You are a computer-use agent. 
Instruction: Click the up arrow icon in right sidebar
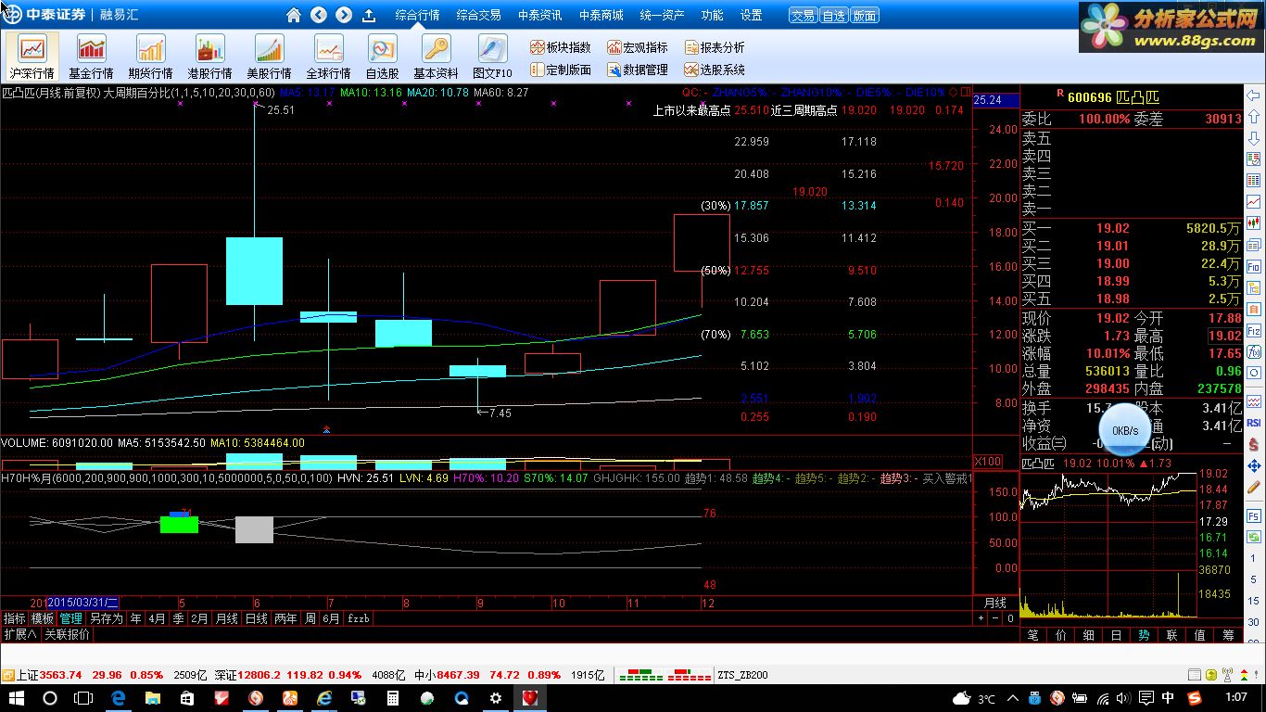[x=1254, y=115]
